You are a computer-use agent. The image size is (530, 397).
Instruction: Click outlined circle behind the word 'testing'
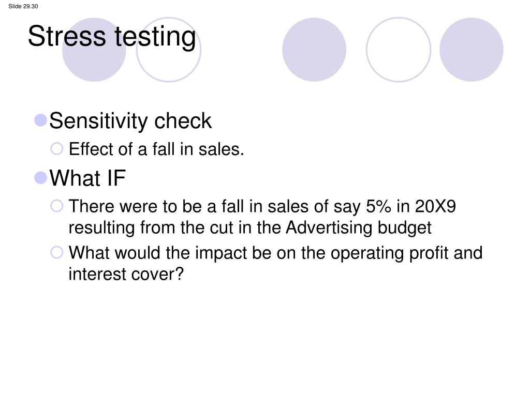(x=169, y=50)
